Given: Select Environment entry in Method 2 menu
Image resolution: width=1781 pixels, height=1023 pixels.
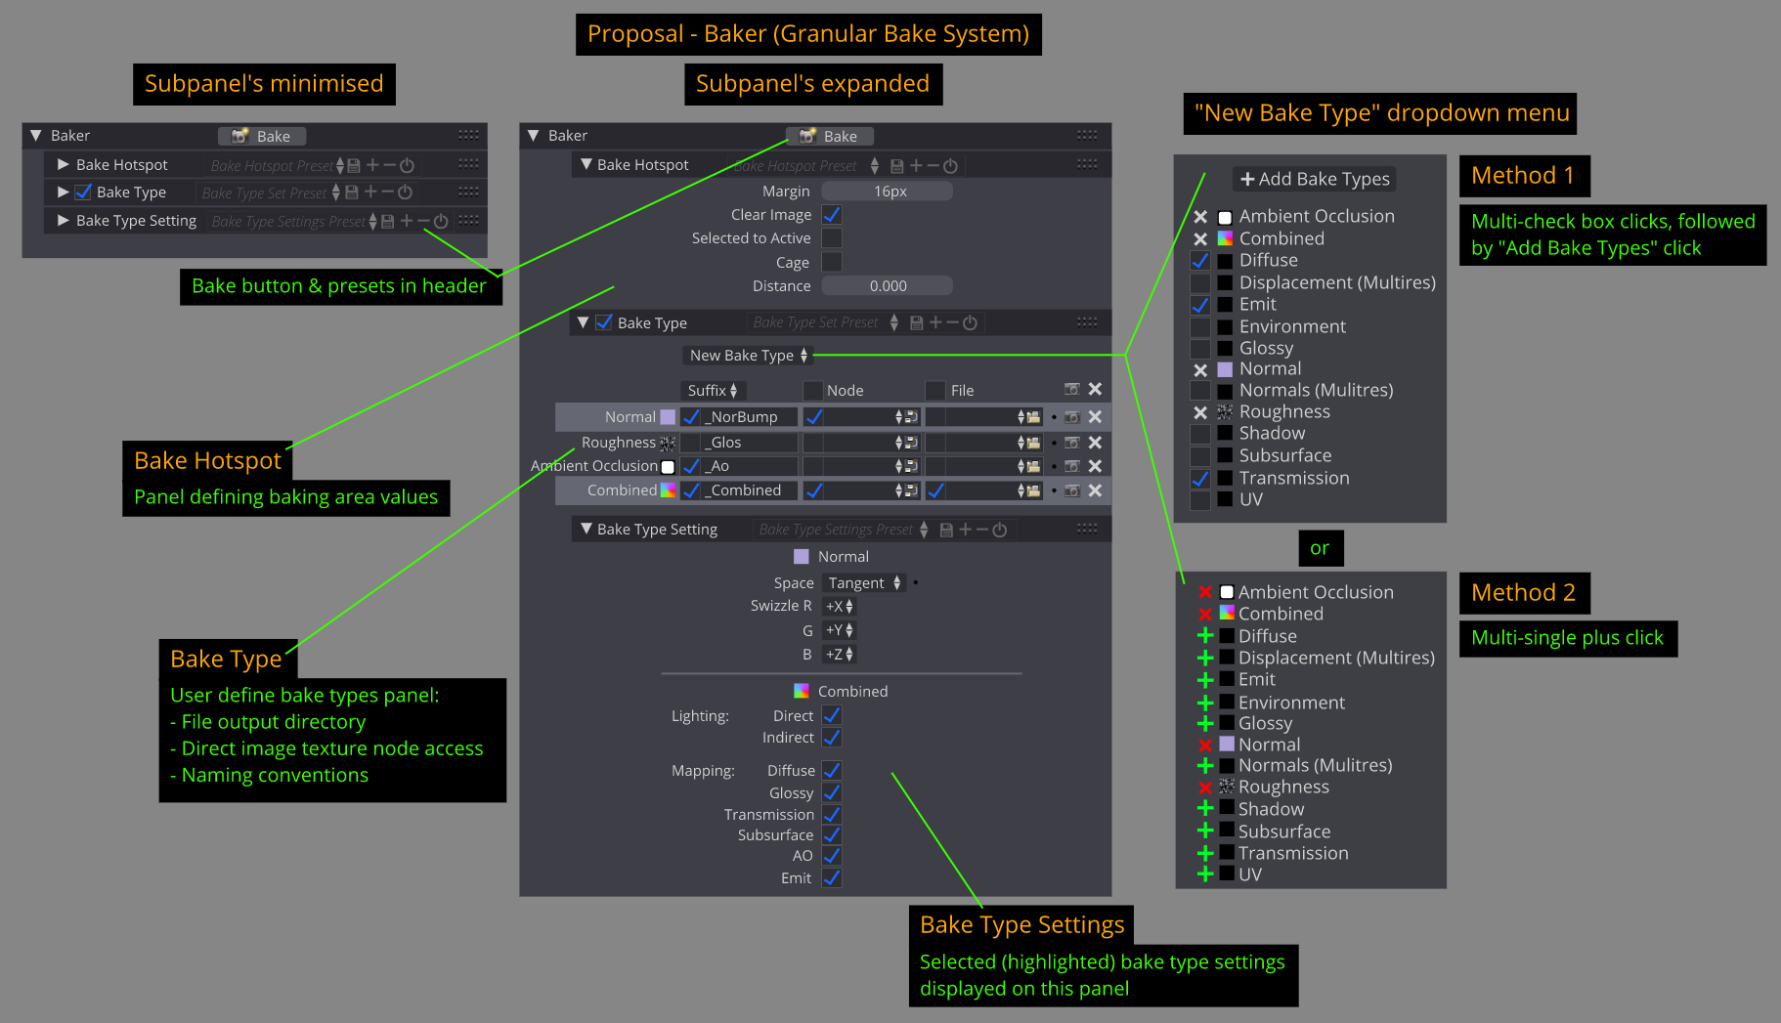Looking at the screenshot, I should [1291, 703].
